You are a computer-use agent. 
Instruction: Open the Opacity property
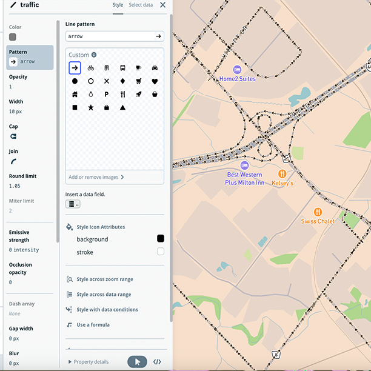pos(30,82)
